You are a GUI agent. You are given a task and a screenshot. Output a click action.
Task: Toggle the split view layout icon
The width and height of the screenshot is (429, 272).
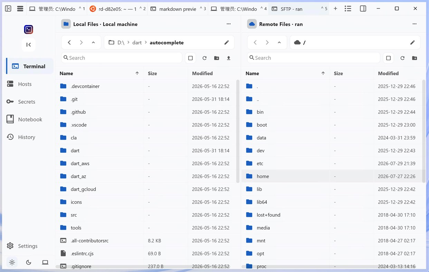(x=363, y=9)
